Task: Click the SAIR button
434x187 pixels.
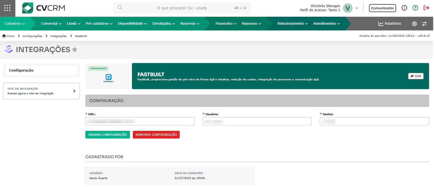Action: point(416,76)
